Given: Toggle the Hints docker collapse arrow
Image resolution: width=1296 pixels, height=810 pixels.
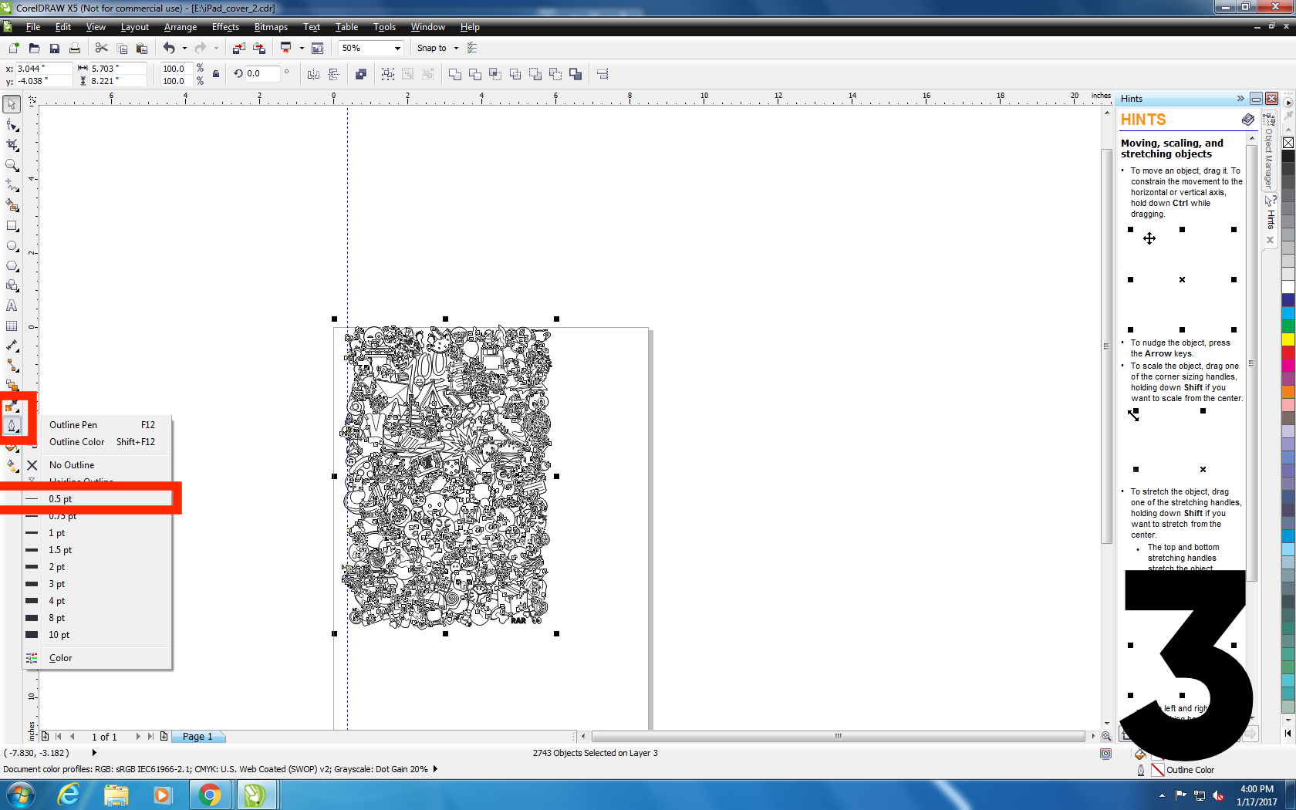Looking at the screenshot, I should pyautogui.click(x=1242, y=98).
